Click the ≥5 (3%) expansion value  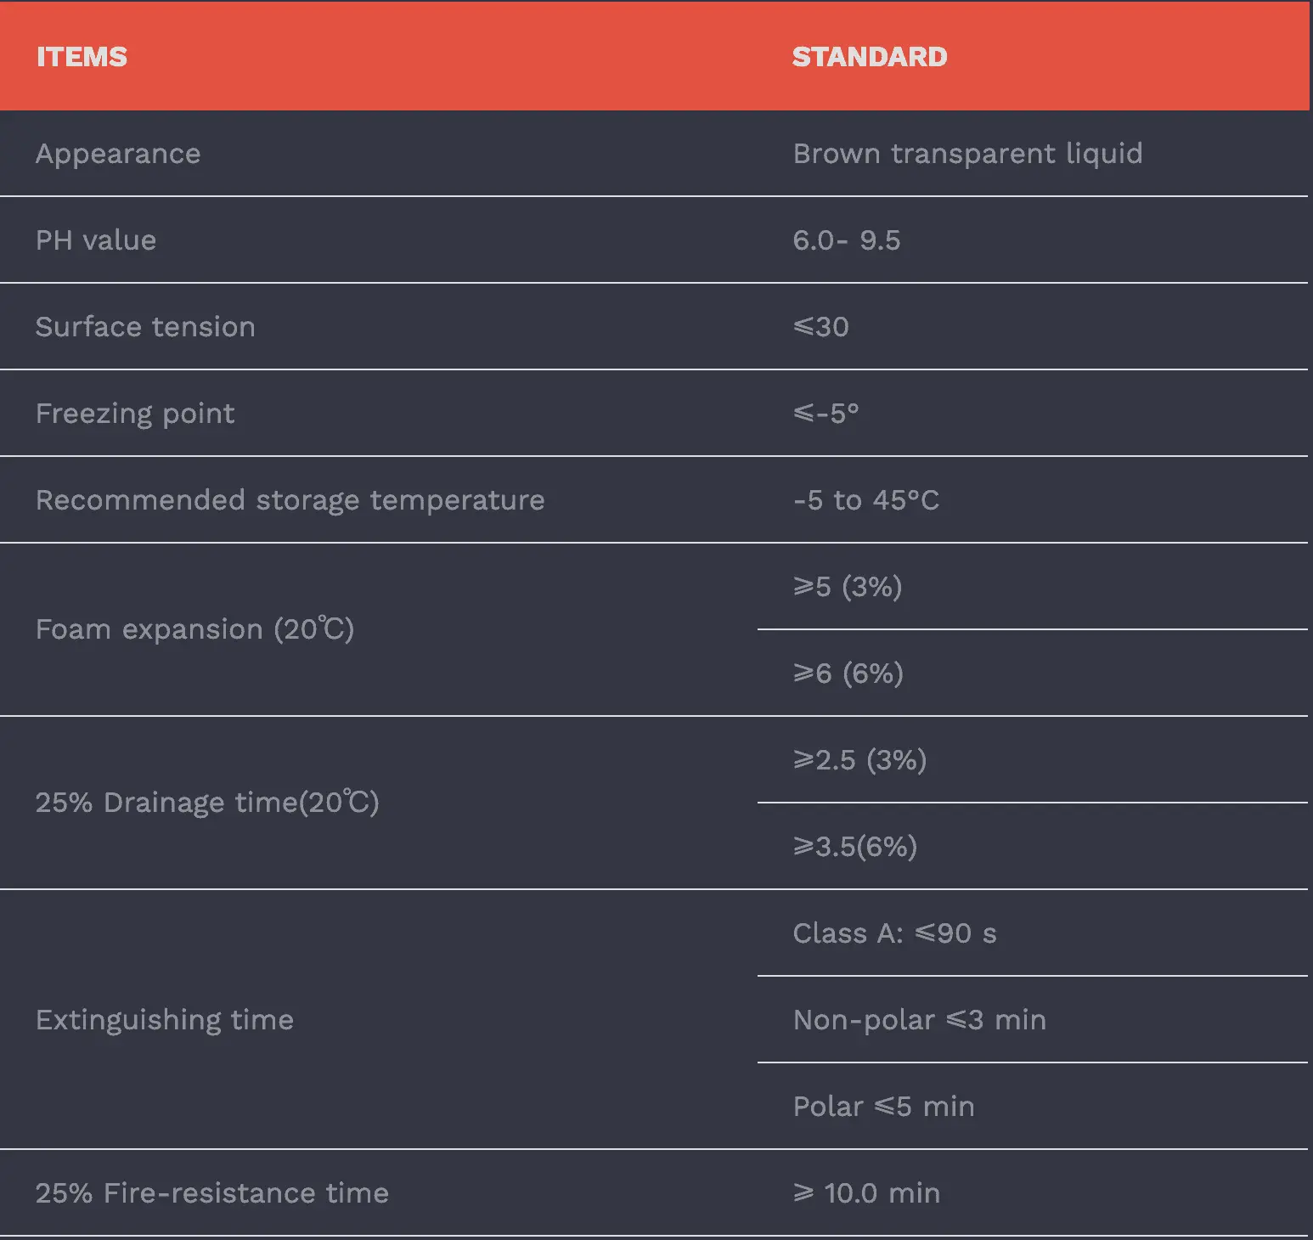tap(847, 587)
